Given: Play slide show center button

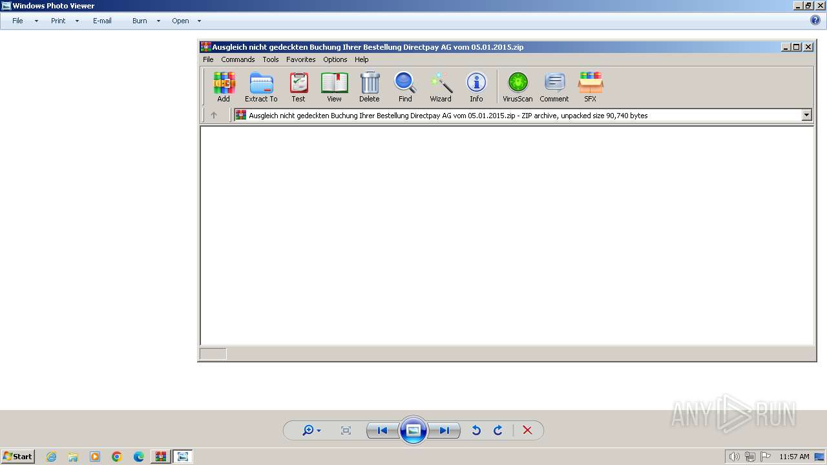Looking at the screenshot, I should coord(413,431).
